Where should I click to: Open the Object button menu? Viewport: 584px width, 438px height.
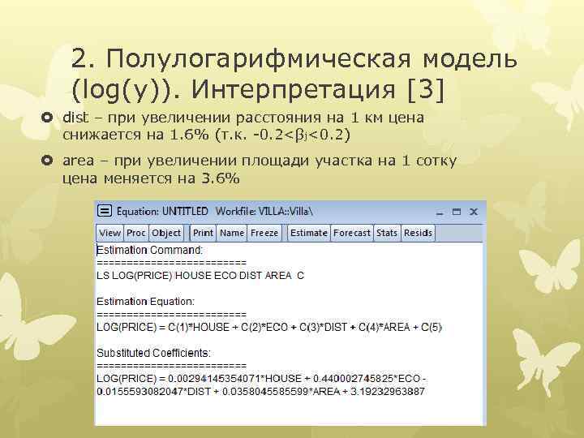point(166,233)
